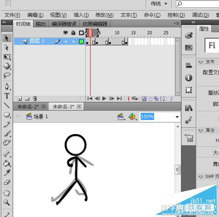This screenshot has width=219, height=217.
Task: Open the Motion Presets panel icon
Action: 188,120
